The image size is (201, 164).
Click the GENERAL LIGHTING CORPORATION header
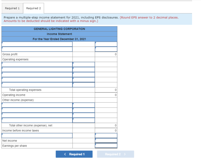pos(59,29)
